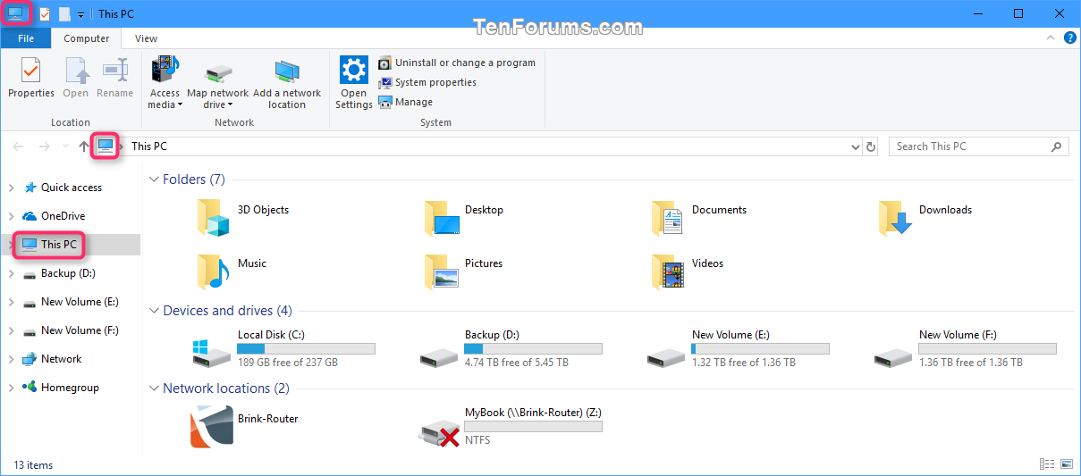Click the Properties checkmark in Quick Access Toolbar
This screenshot has width=1081, height=476.
[x=44, y=13]
